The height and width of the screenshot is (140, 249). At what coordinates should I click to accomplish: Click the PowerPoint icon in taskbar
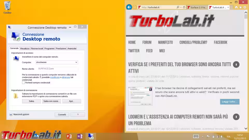[69, 136]
